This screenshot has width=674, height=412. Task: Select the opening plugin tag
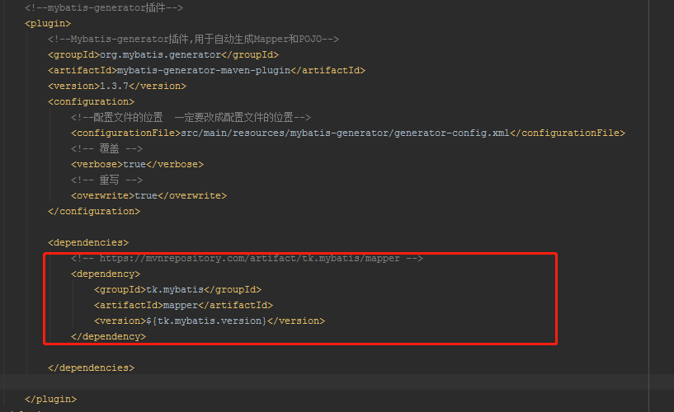click(x=48, y=24)
